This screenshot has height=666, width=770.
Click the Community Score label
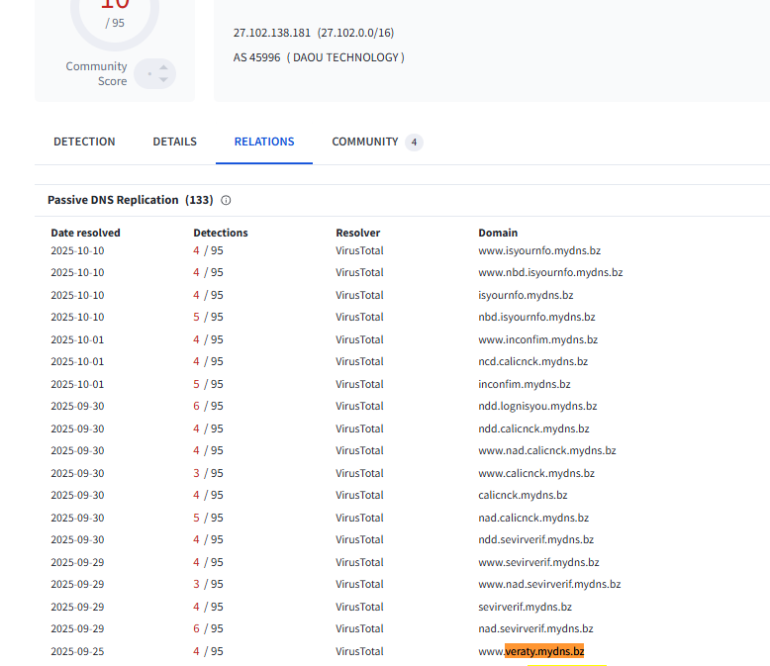pos(96,73)
